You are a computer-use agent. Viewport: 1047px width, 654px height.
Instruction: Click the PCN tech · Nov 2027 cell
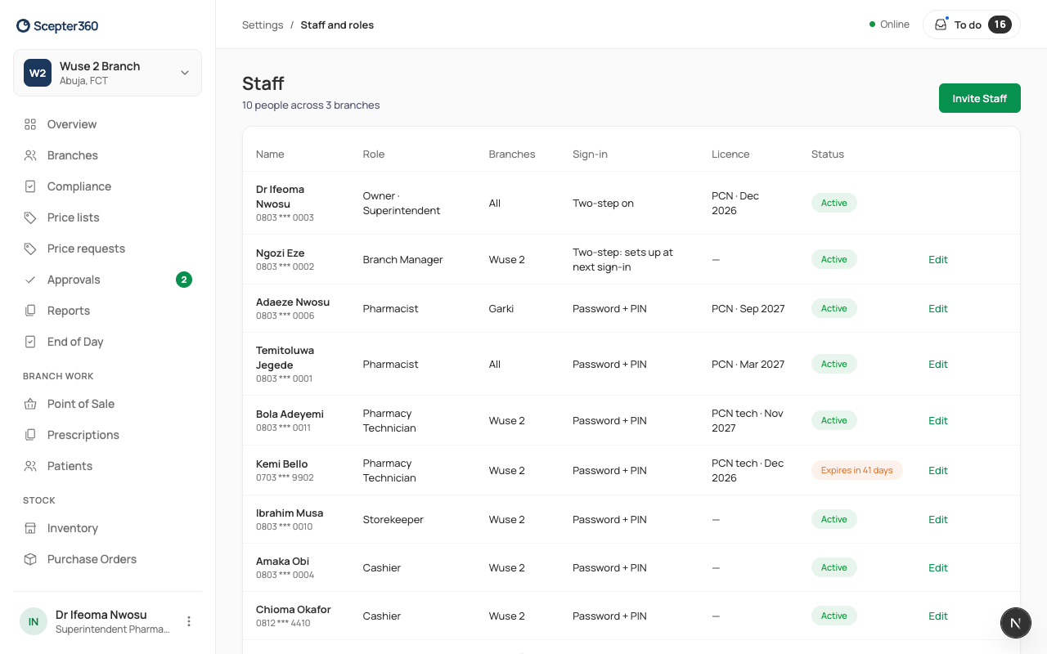pyautogui.click(x=748, y=420)
